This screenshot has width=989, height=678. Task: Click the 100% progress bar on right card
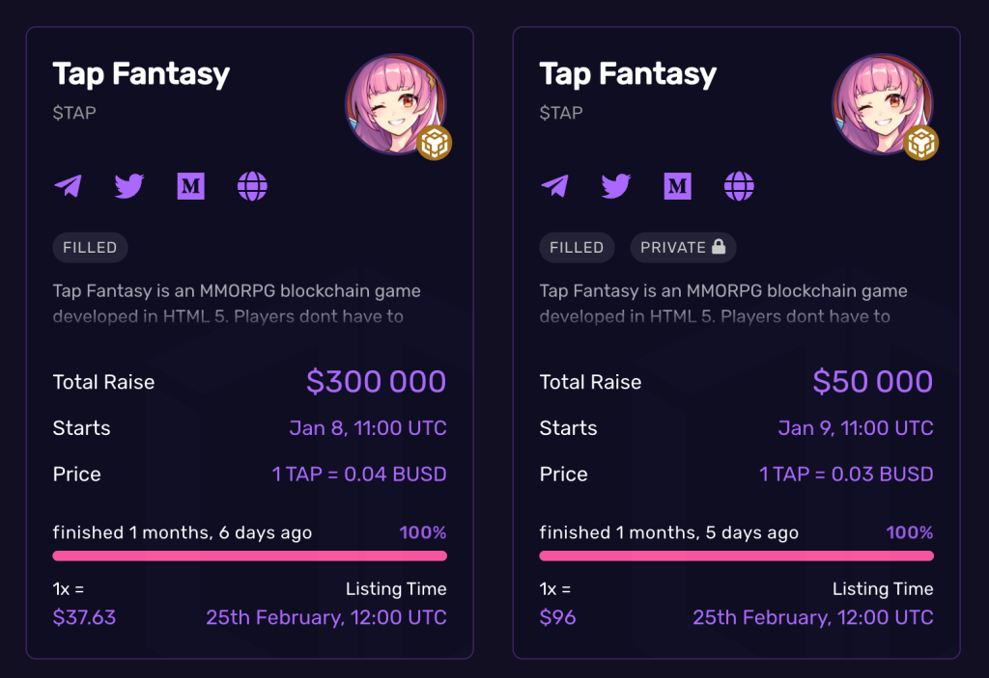pyautogui.click(x=736, y=556)
